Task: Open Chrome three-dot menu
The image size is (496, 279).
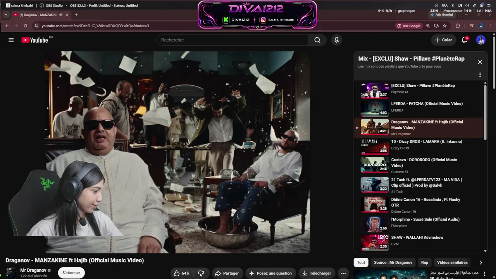Action: (x=490, y=26)
